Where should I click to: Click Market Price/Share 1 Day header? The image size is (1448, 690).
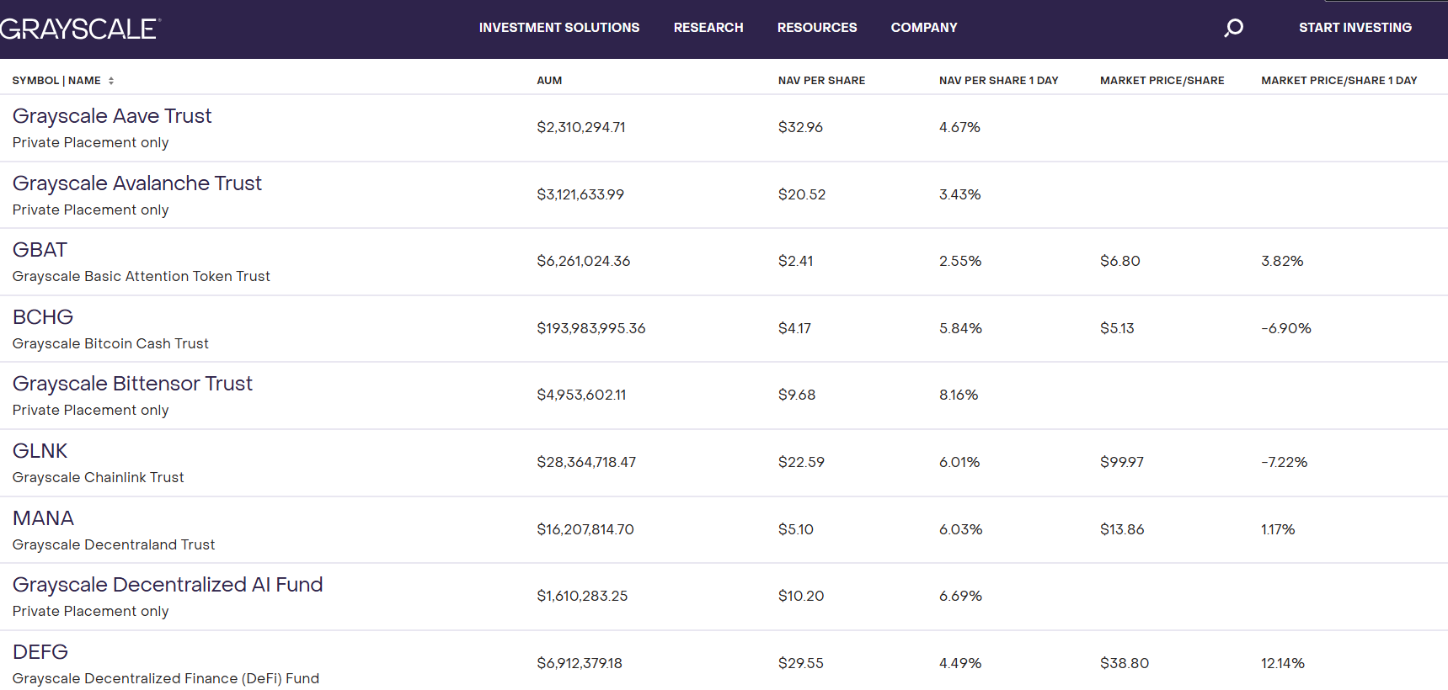click(x=1338, y=81)
